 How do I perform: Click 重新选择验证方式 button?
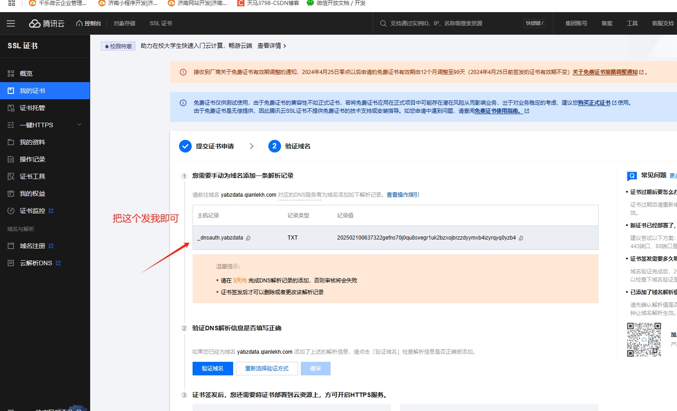point(267,369)
